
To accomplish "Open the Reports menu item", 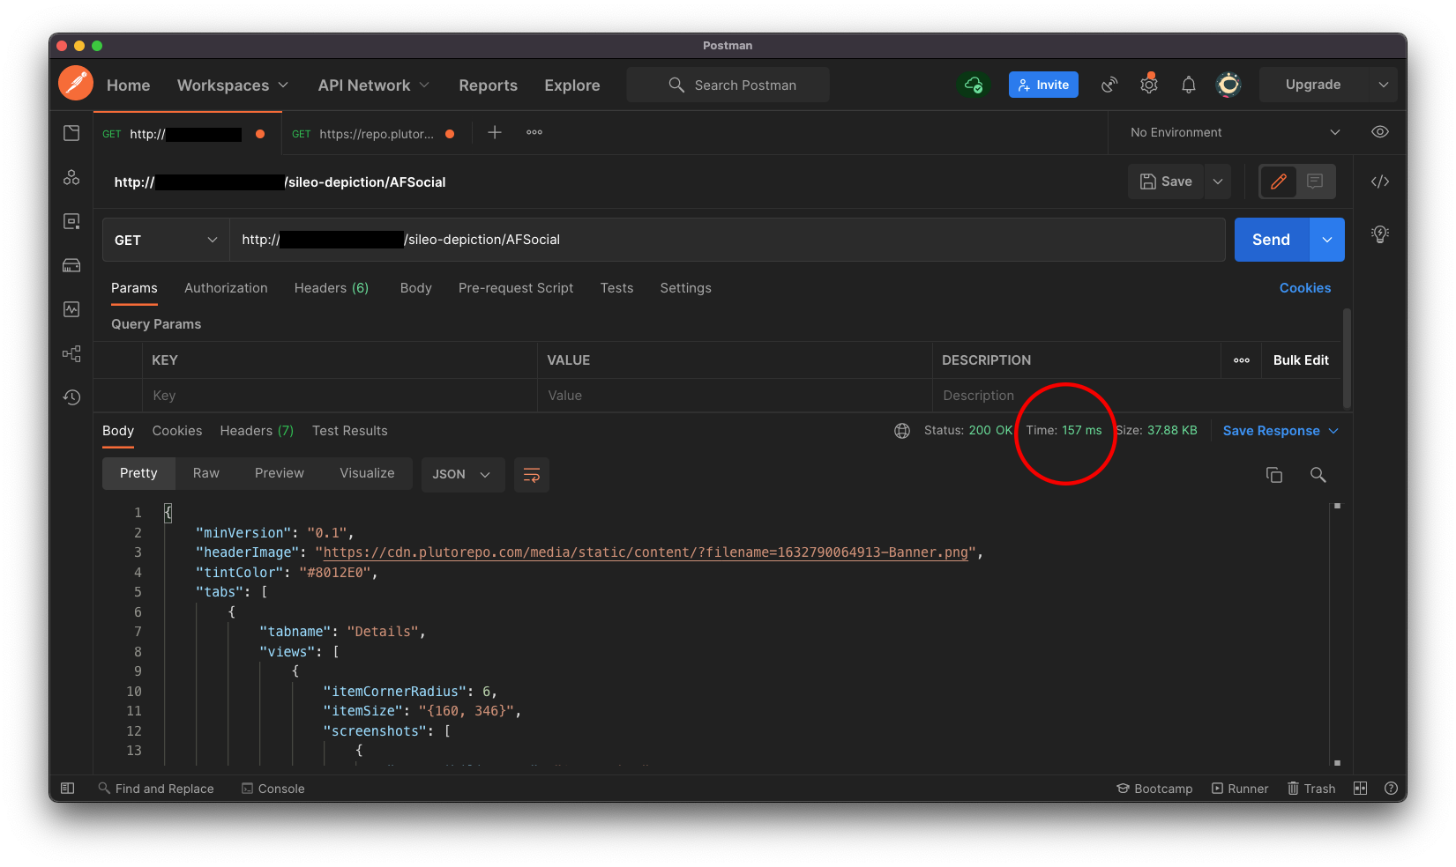I will pyautogui.click(x=488, y=85).
